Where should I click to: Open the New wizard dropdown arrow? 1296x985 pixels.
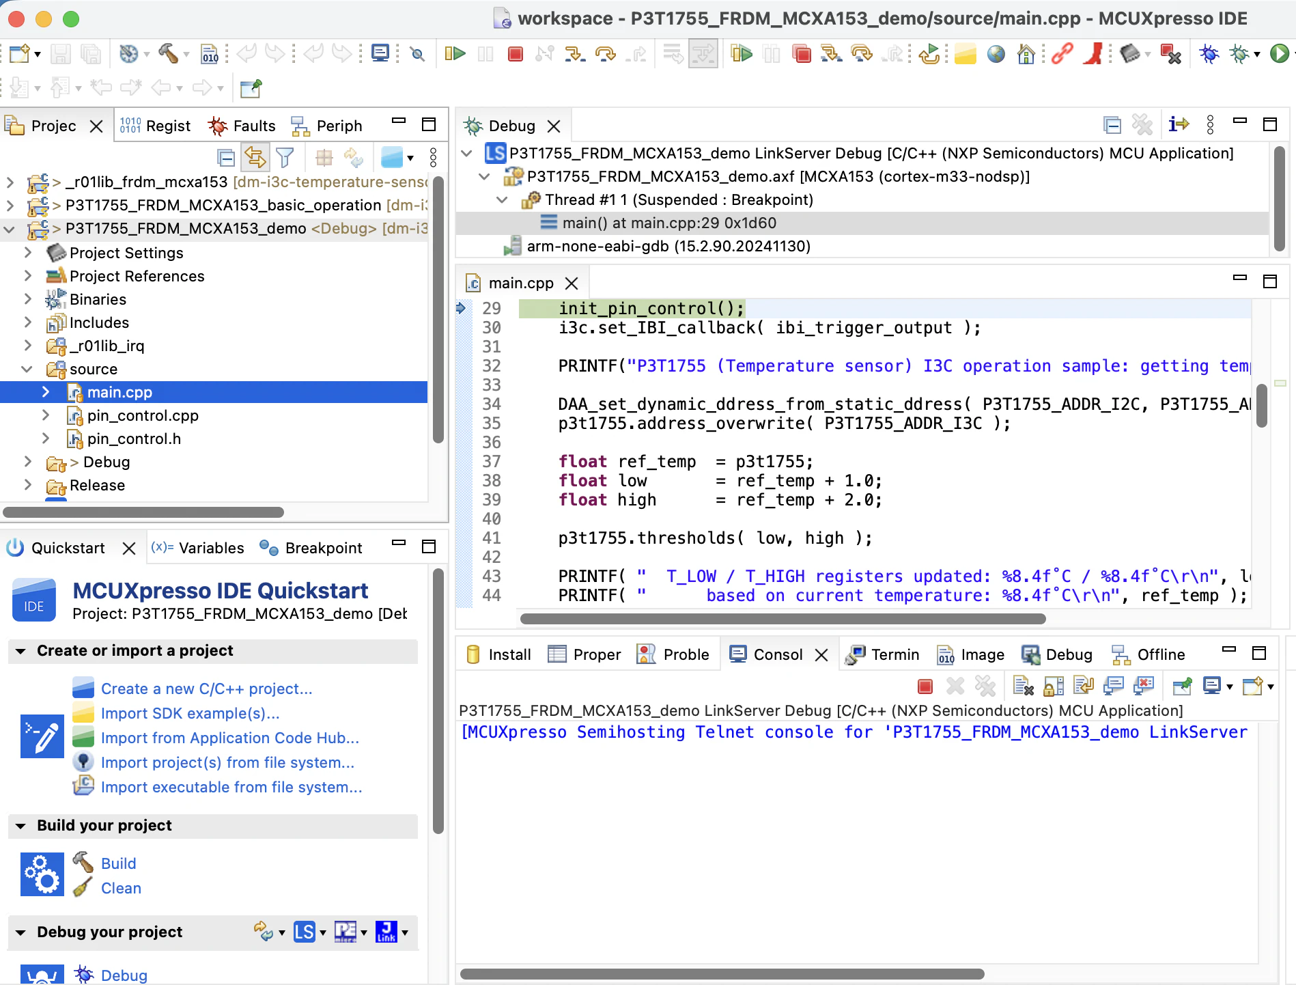point(38,54)
